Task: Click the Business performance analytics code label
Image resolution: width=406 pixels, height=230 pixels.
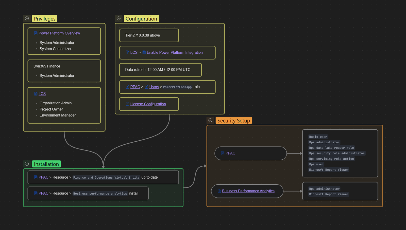Action: tap(100, 194)
